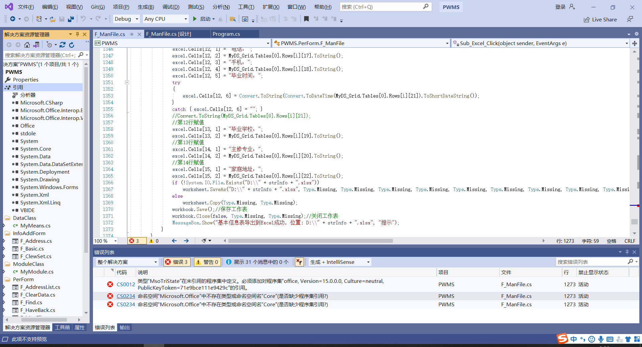Click the open file folder icon
642x347 pixels.
[x=52, y=19]
